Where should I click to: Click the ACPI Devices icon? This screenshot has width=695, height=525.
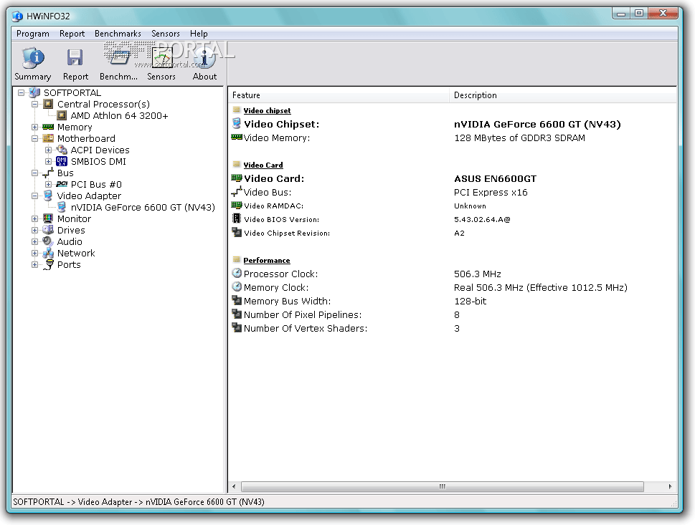62,150
